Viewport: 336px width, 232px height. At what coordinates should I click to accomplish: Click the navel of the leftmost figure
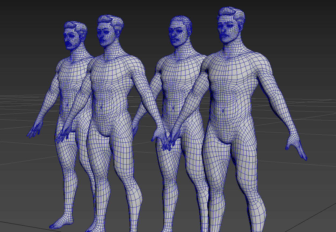click(x=67, y=105)
